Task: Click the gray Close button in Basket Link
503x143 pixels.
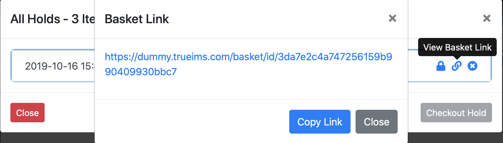Action: [x=377, y=122]
